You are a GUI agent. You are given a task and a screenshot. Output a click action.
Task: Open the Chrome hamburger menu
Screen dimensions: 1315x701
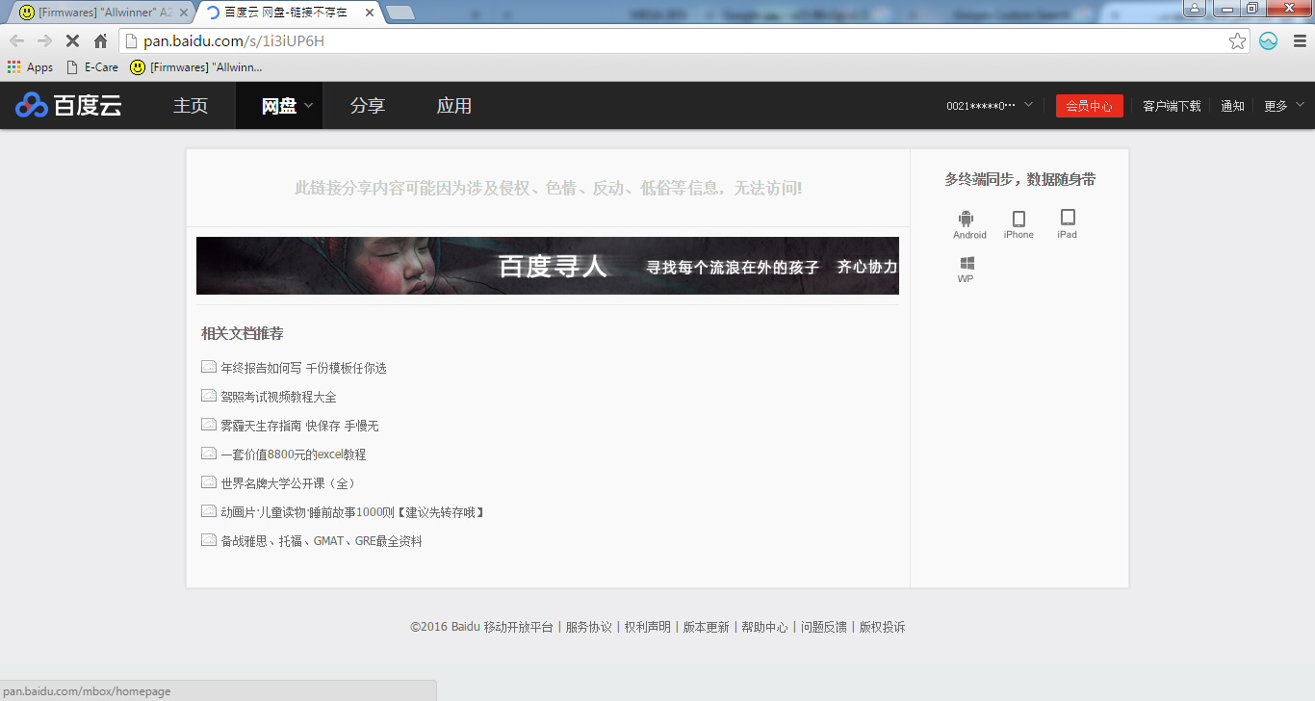(x=1298, y=40)
